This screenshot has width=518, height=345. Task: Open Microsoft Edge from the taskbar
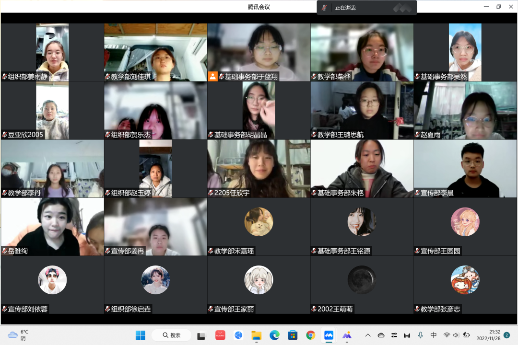[x=274, y=335]
